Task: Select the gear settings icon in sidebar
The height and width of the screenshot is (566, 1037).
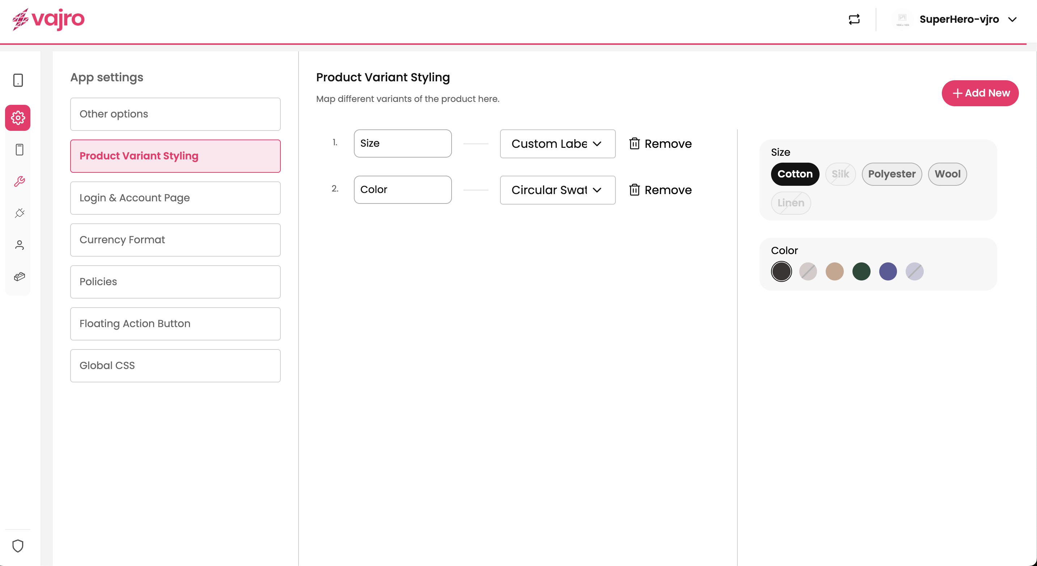Action: [18, 118]
